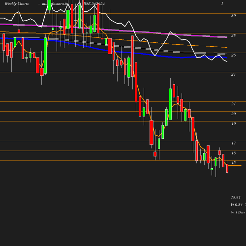246x246 pixels.
Task: Click the "in 1 Days" text
Action: coord(238,213)
